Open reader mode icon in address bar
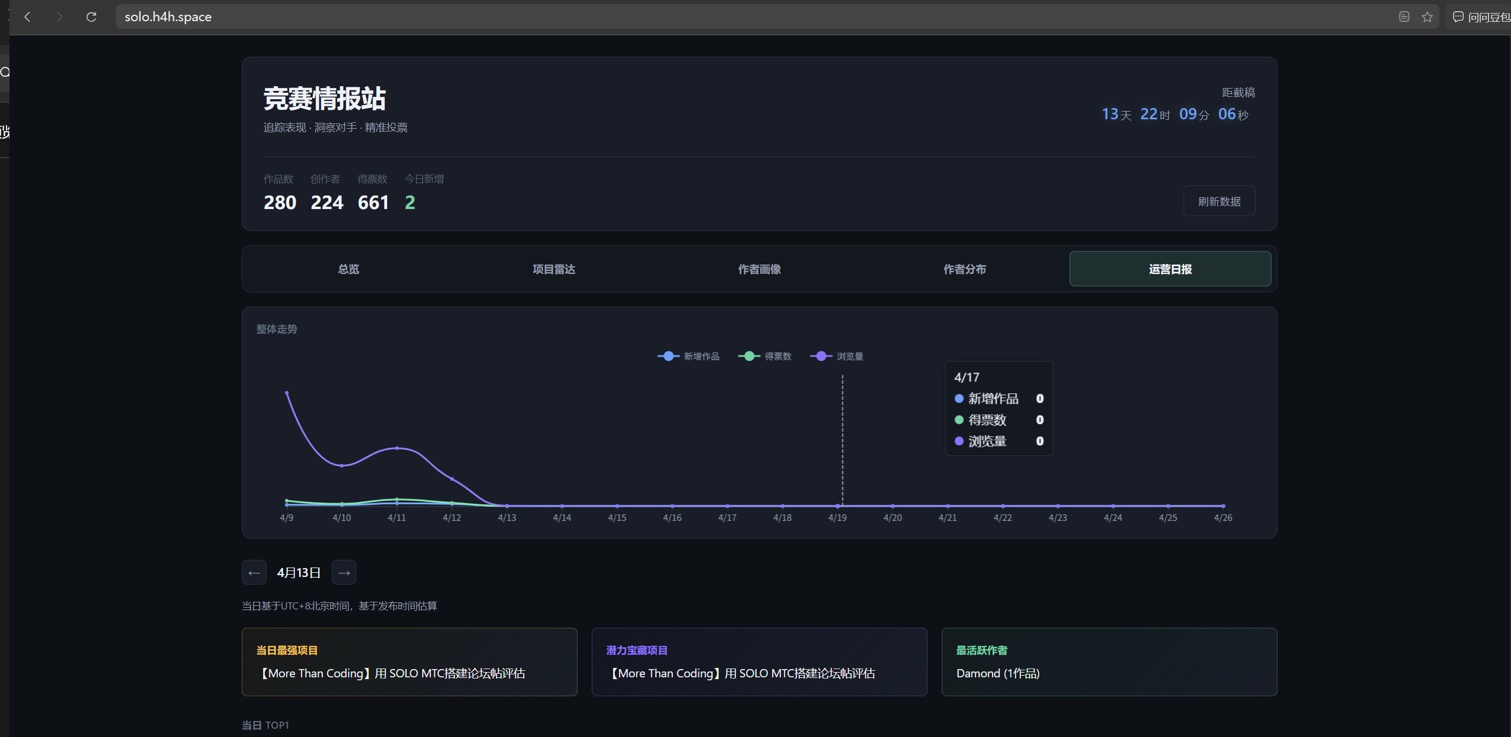The width and height of the screenshot is (1511, 737). (x=1404, y=17)
